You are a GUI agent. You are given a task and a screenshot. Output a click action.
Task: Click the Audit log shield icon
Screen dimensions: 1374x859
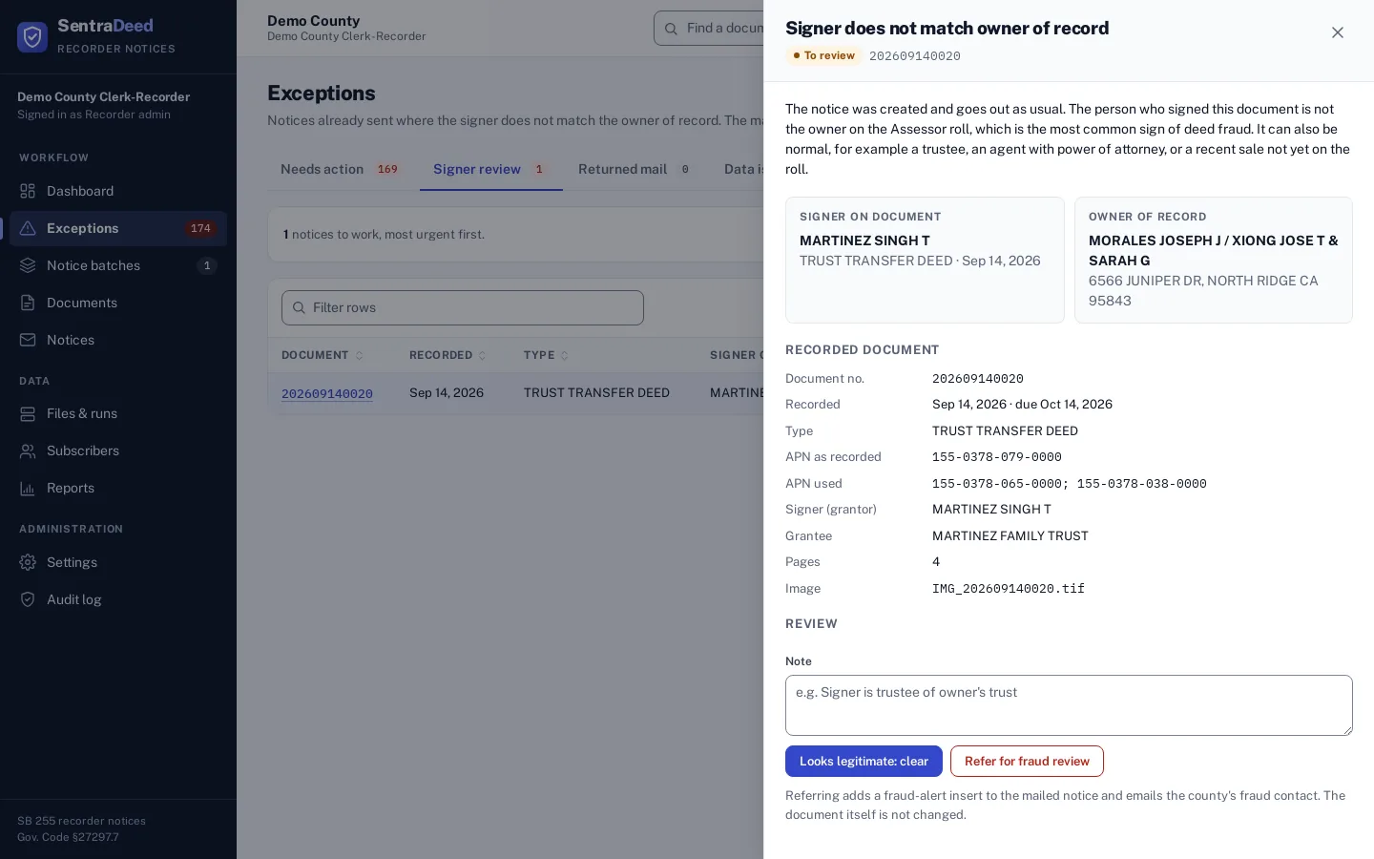point(28,599)
